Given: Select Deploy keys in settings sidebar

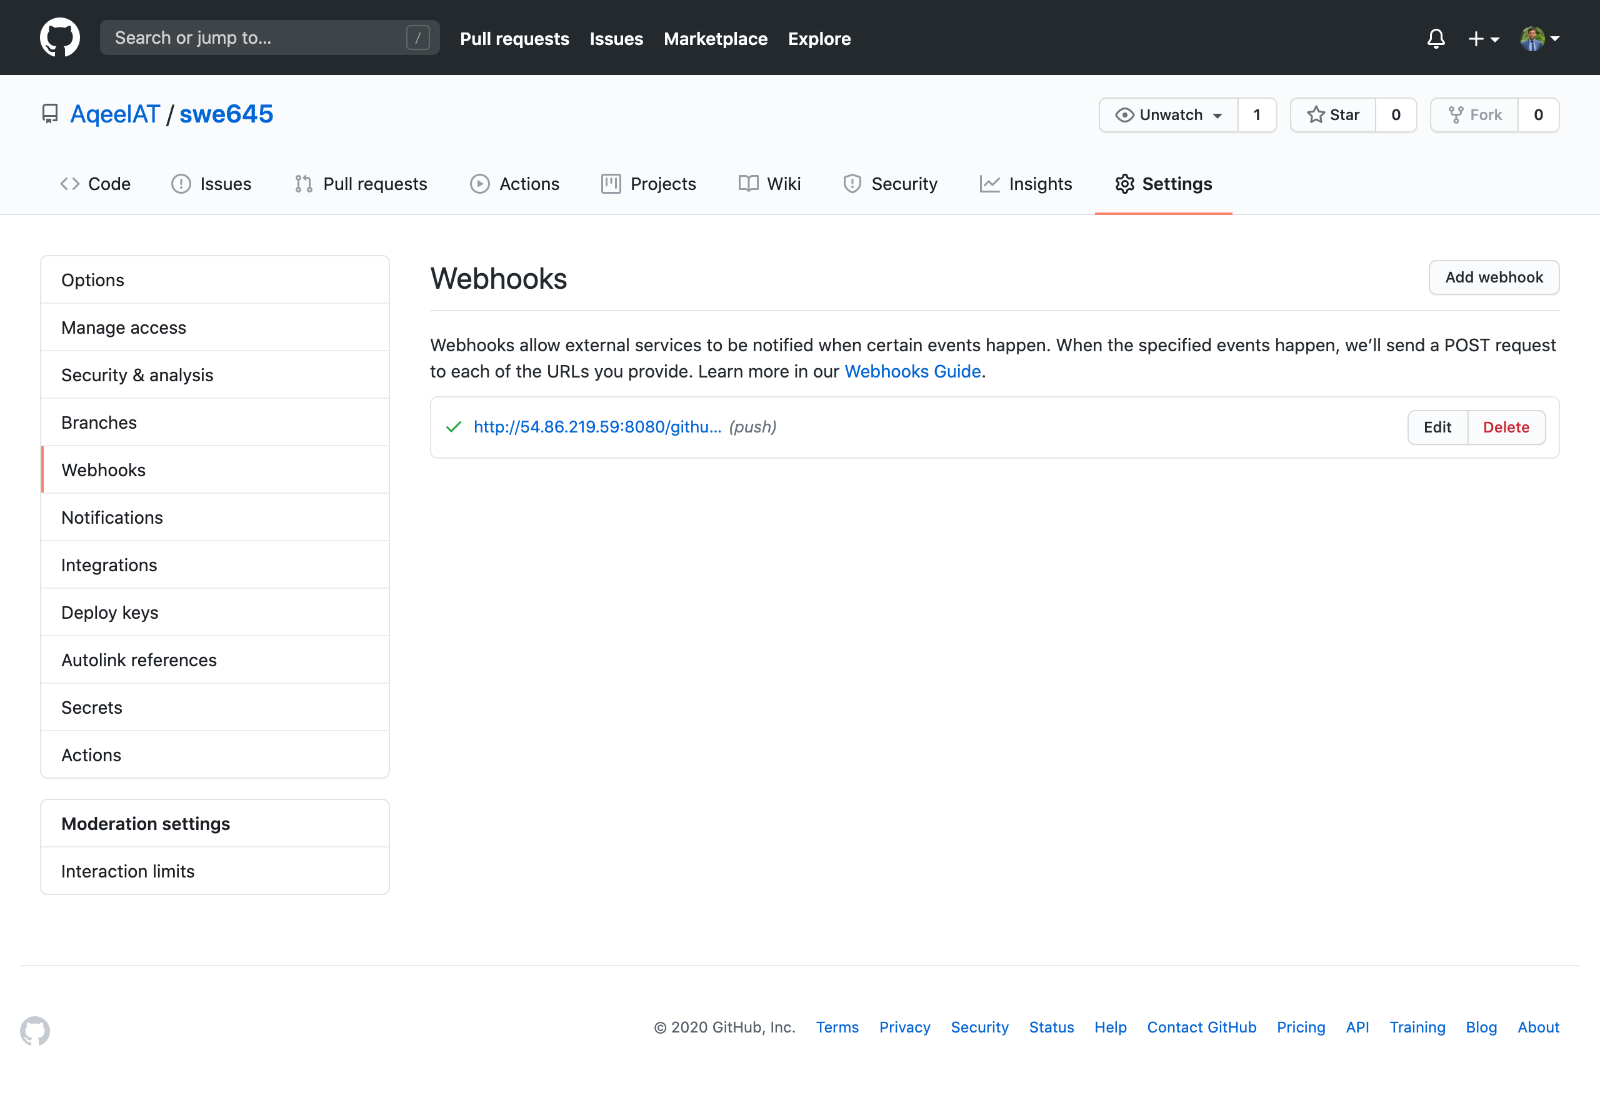Looking at the screenshot, I should (110, 612).
